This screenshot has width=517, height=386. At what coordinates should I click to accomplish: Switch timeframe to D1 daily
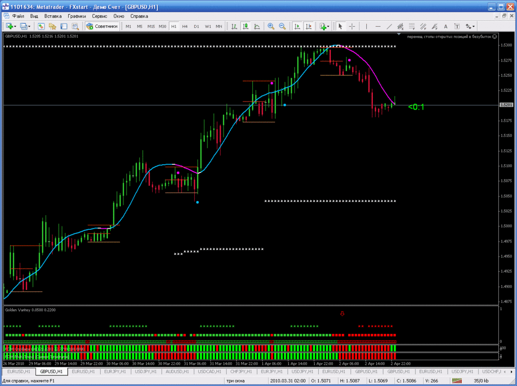coord(196,26)
